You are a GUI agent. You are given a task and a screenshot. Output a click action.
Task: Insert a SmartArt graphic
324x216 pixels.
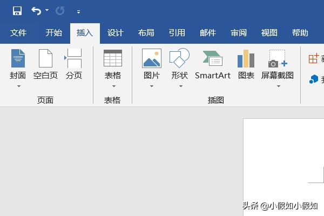tap(213, 65)
